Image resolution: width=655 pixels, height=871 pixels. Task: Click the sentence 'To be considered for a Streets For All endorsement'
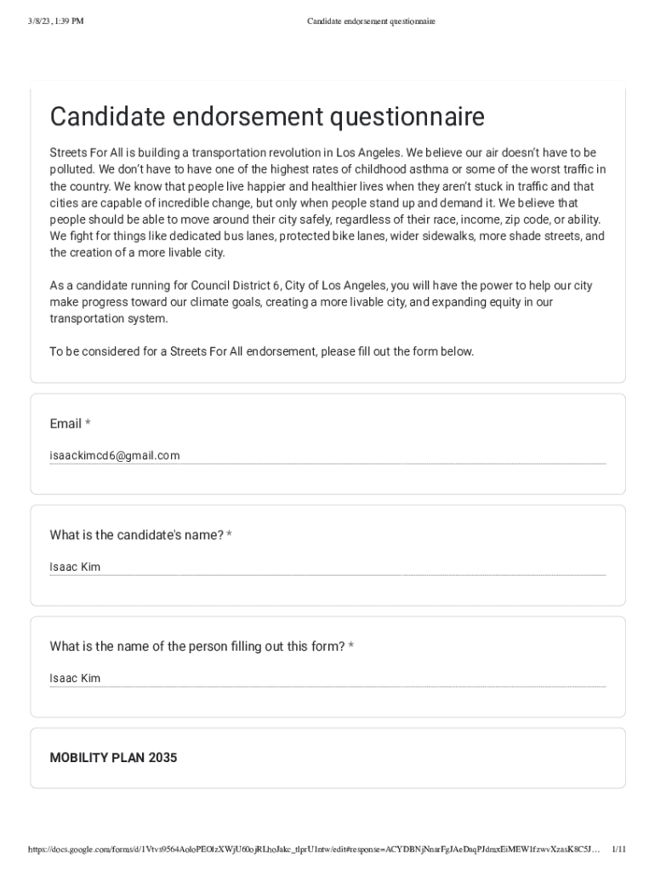(261, 351)
